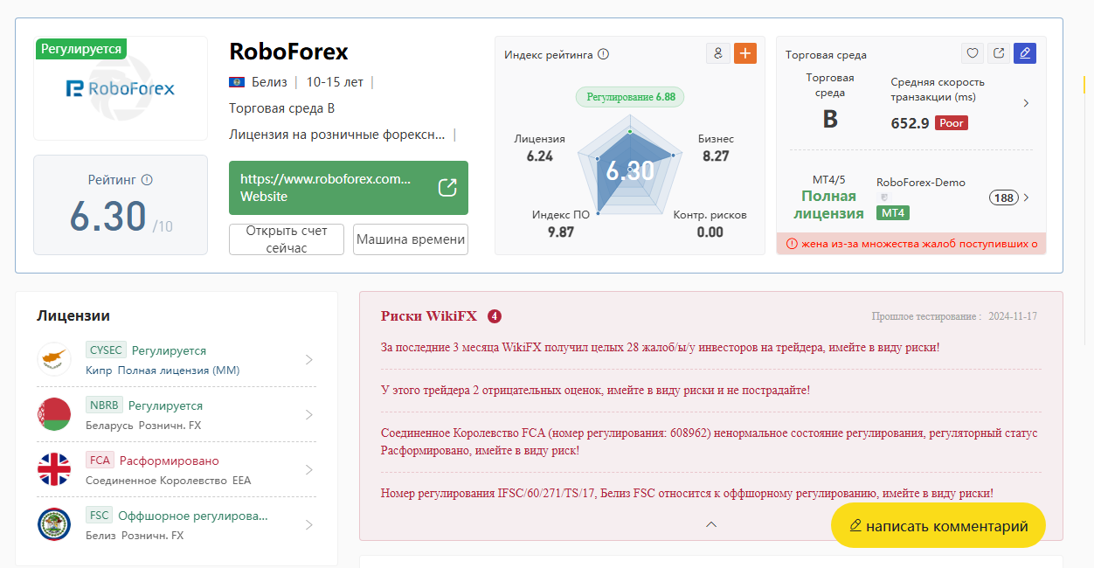Click the United Kingdom flag icon
The height and width of the screenshot is (568, 1094).
pos(54,469)
